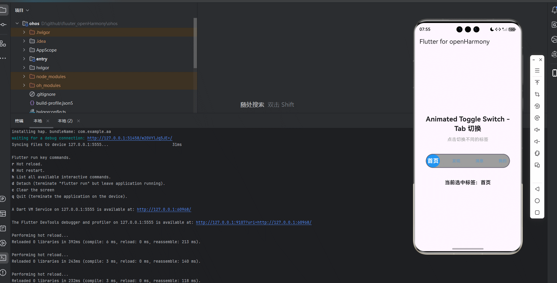Viewport: 557px width, 283px height.
Task: Select the .gitignore file
Action: (x=46, y=94)
